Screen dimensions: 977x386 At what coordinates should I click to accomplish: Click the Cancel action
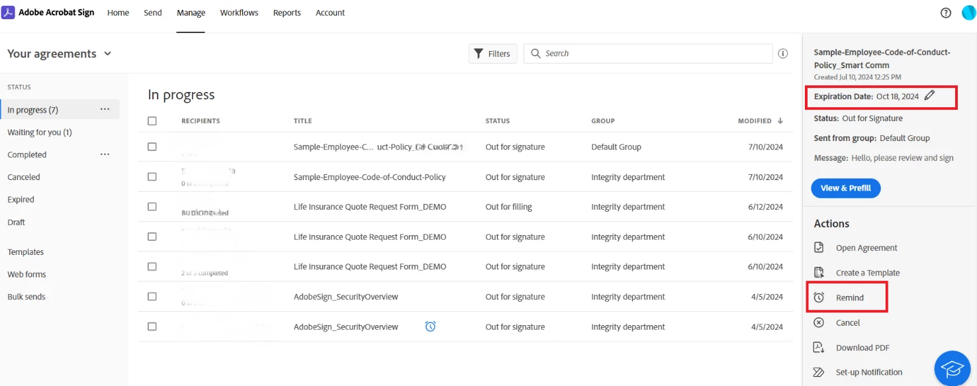pyautogui.click(x=848, y=322)
